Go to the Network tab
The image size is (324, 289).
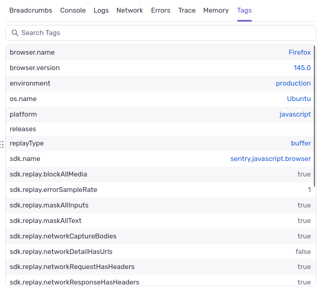pyautogui.click(x=130, y=11)
